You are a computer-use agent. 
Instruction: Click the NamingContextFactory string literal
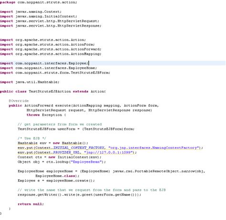click(154, 148)
